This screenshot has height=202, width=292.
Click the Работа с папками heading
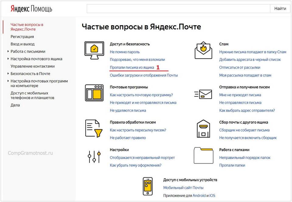click(x=234, y=150)
